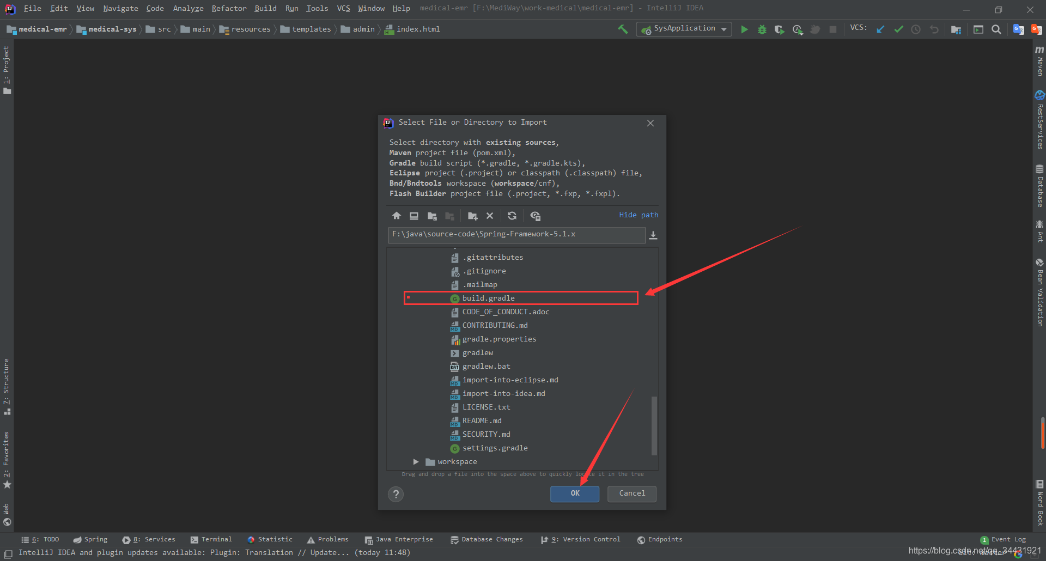Close the Select File or Directory dialog
The height and width of the screenshot is (561, 1046).
coord(650,123)
